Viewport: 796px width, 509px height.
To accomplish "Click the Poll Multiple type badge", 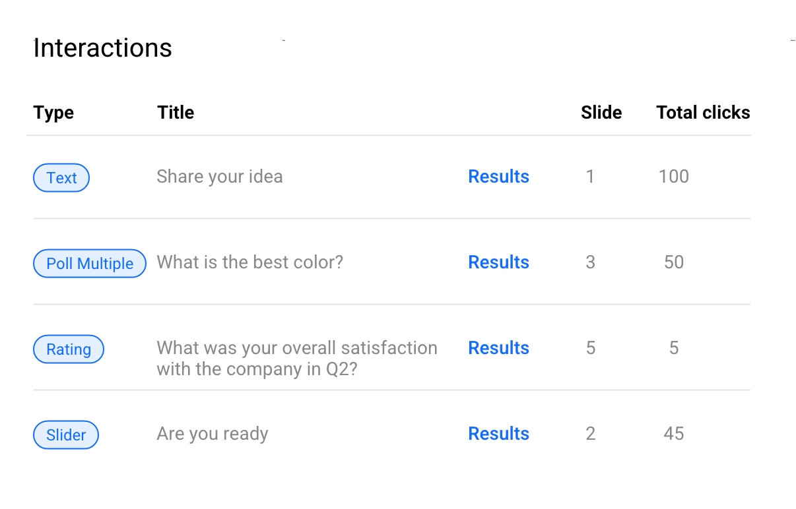I will point(90,264).
